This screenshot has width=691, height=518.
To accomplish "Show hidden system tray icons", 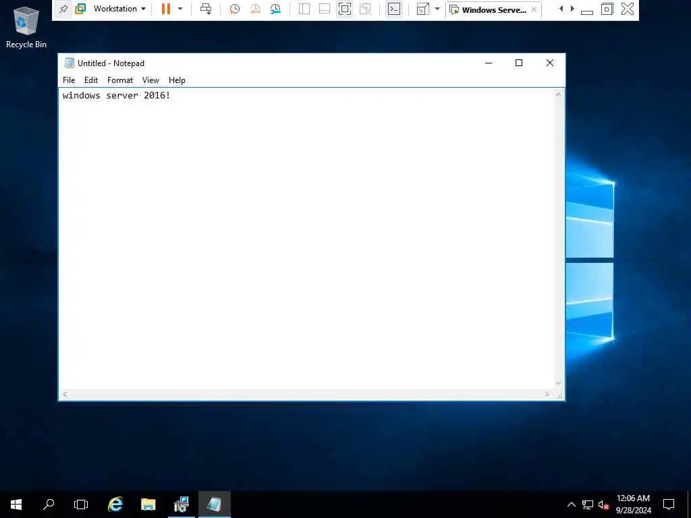I will 571,505.
